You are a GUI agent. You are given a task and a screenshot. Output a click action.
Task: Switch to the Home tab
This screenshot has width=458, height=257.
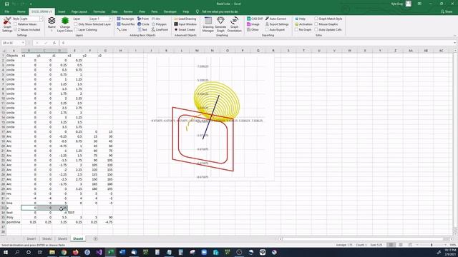click(x=21, y=11)
